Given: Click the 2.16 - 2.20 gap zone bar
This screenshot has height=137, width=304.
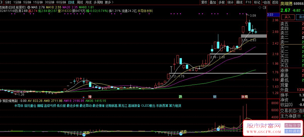Looking at the screenshot, I should point(238,54).
